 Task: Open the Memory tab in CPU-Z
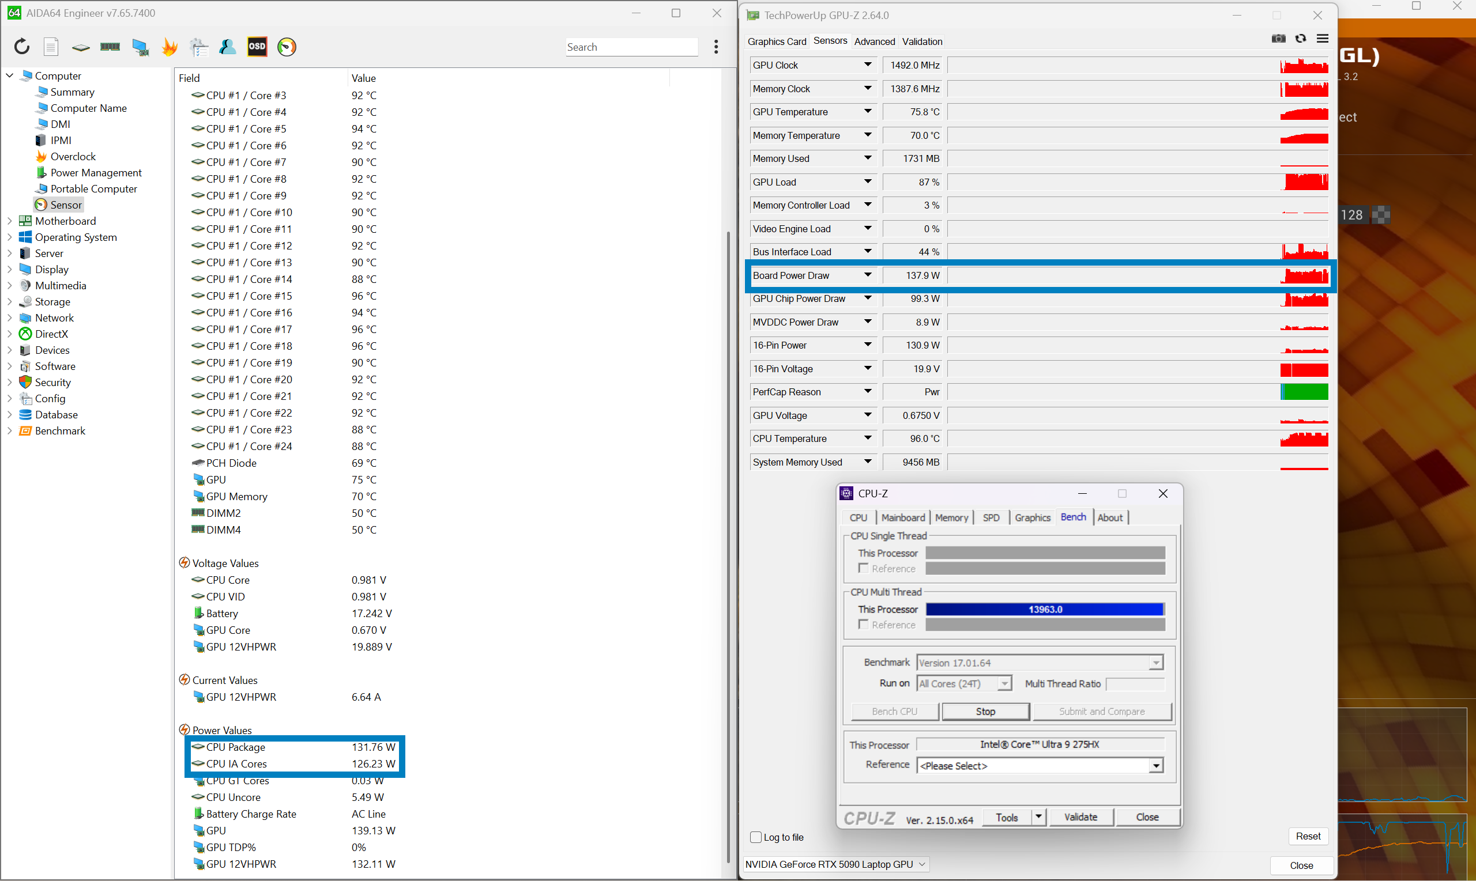tap(951, 517)
